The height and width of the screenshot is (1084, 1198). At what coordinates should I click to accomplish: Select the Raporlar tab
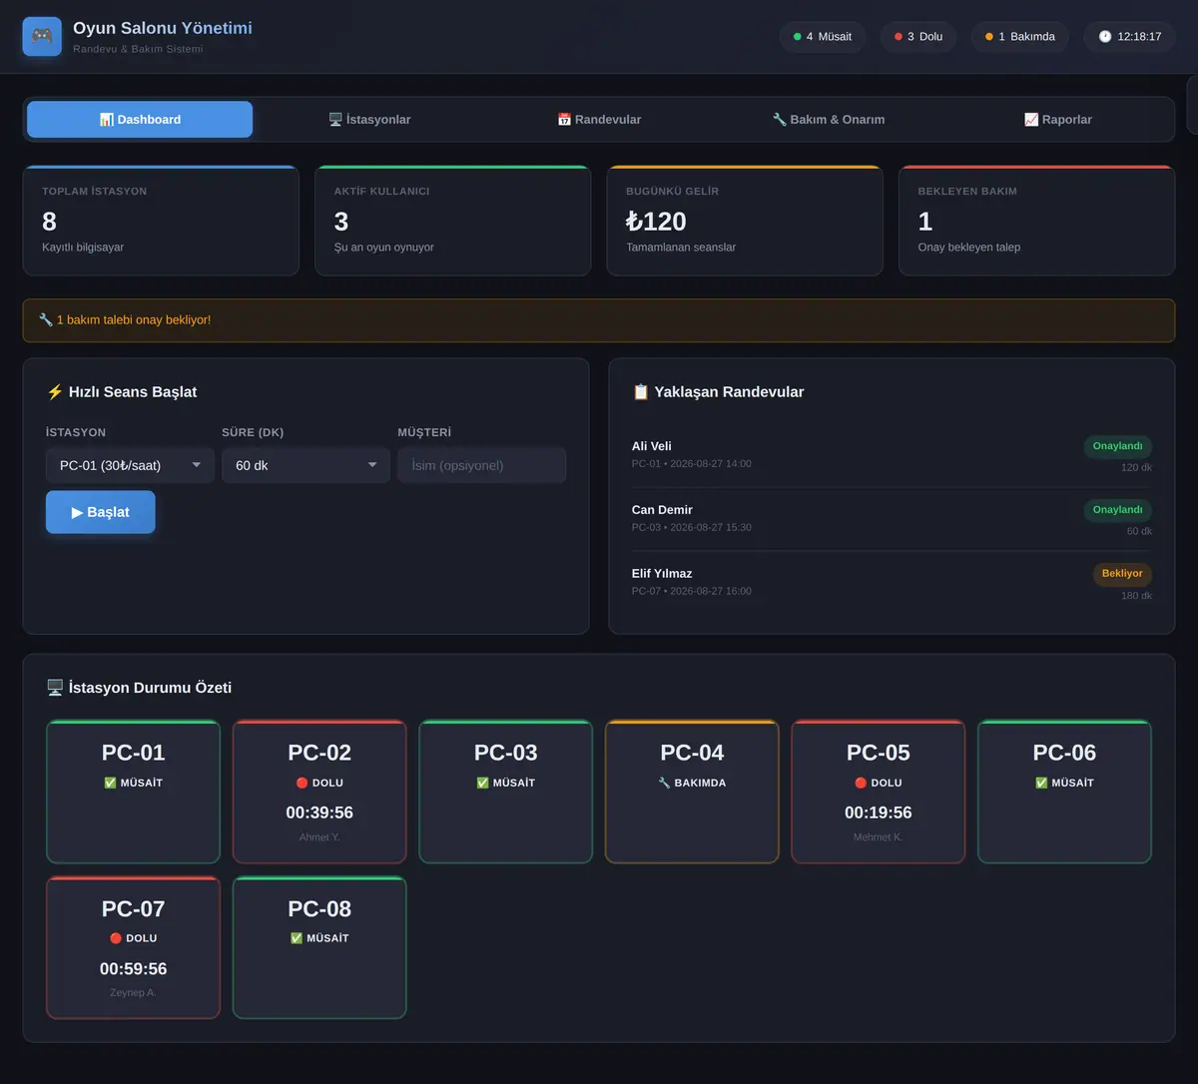1058,120
